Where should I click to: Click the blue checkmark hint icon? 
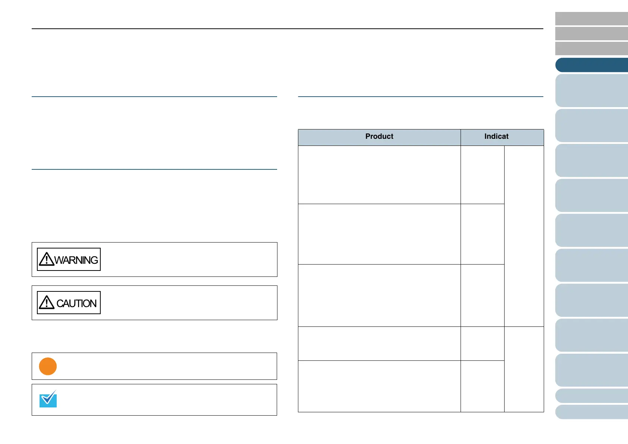pyautogui.click(x=48, y=399)
